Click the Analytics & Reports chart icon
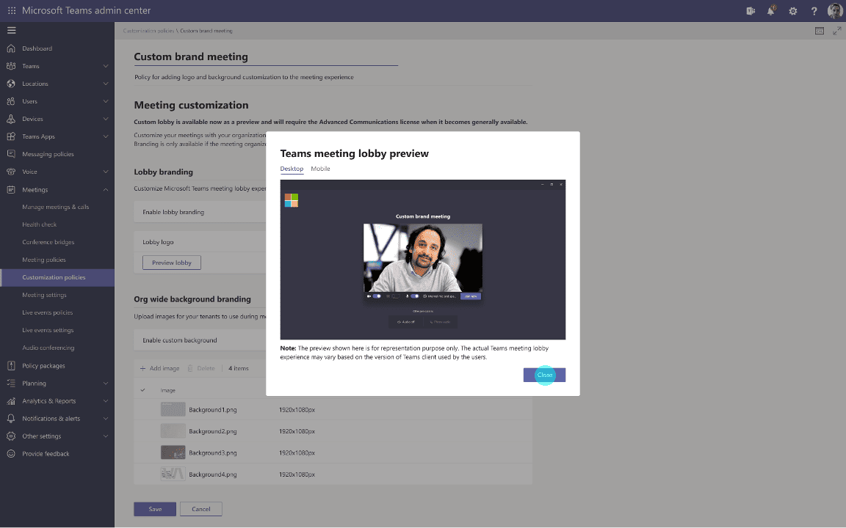This screenshot has width=846, height=528. [x=11, y=401]
